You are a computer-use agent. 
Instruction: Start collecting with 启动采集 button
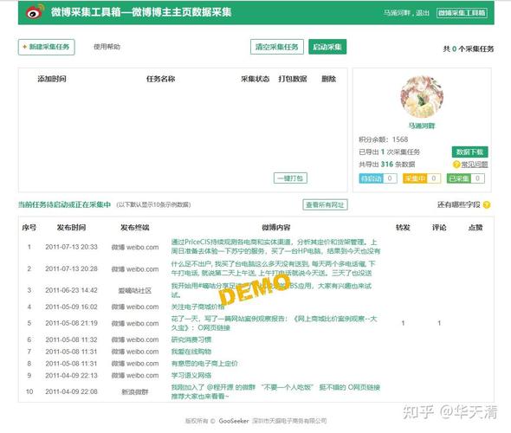click(327, 47)
